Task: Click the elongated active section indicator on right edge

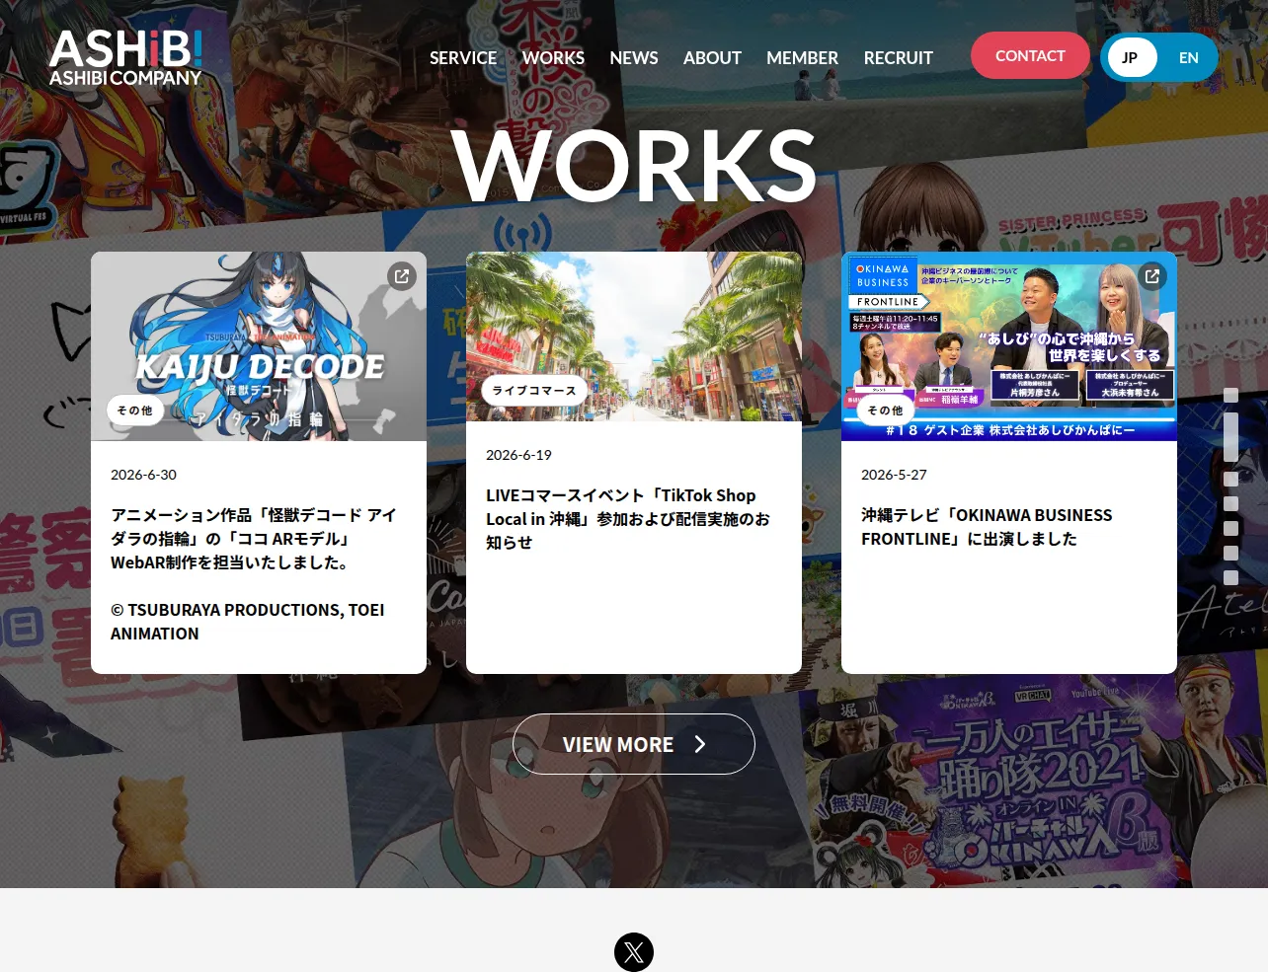Action: (1230, 436)
